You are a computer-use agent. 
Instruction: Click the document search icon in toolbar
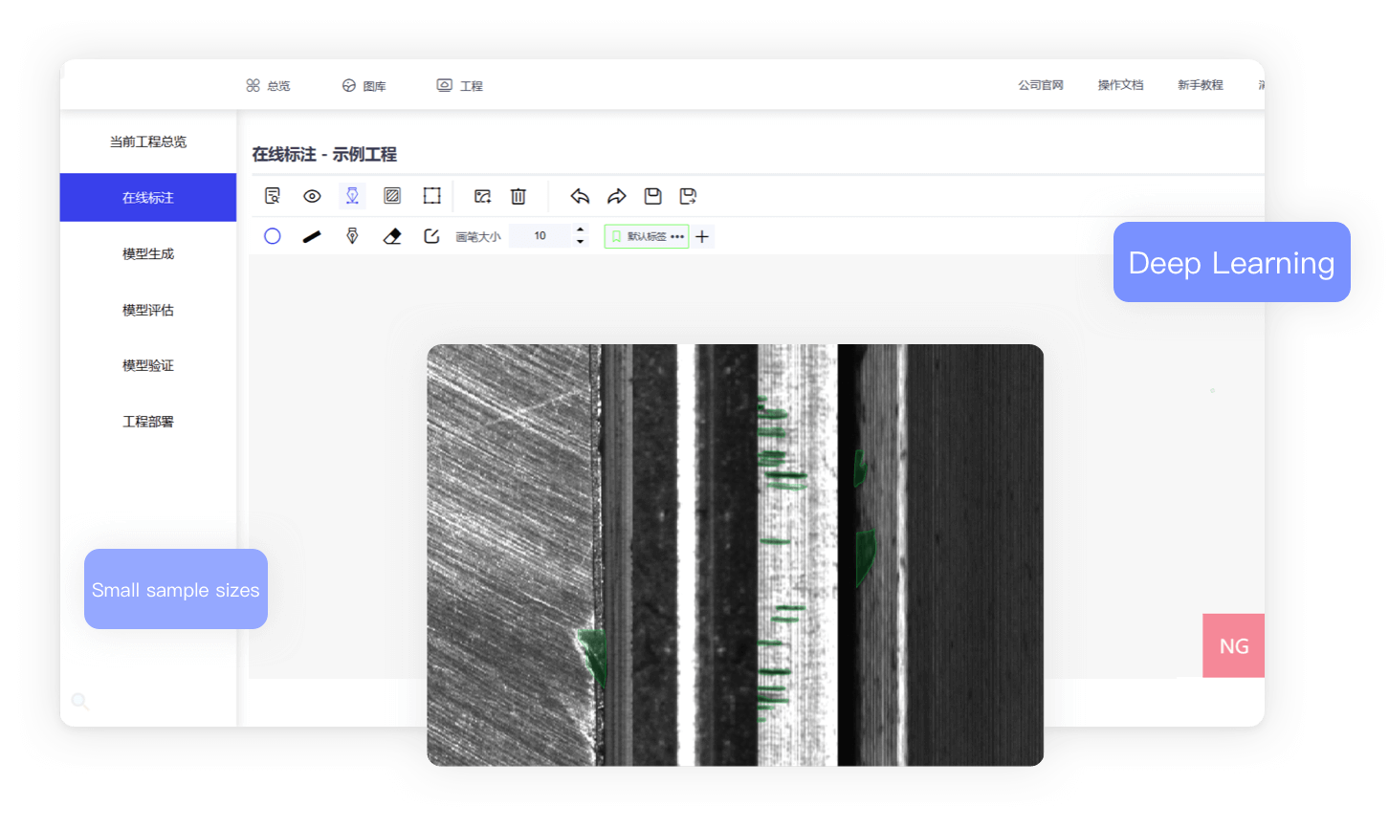coord(273,196)
